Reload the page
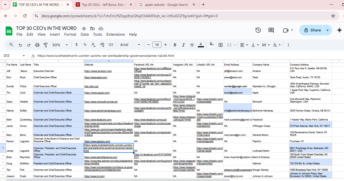344x181 pixels. click(25, 16)
